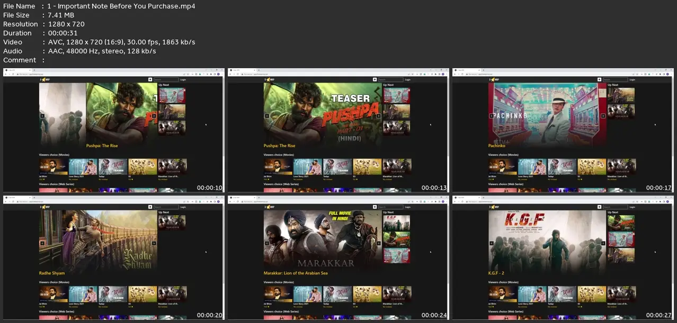Viewport: 677px width, 323px height.
Task: Select the browser tab in 00:00:24 frame
Action: pos(242,198)
